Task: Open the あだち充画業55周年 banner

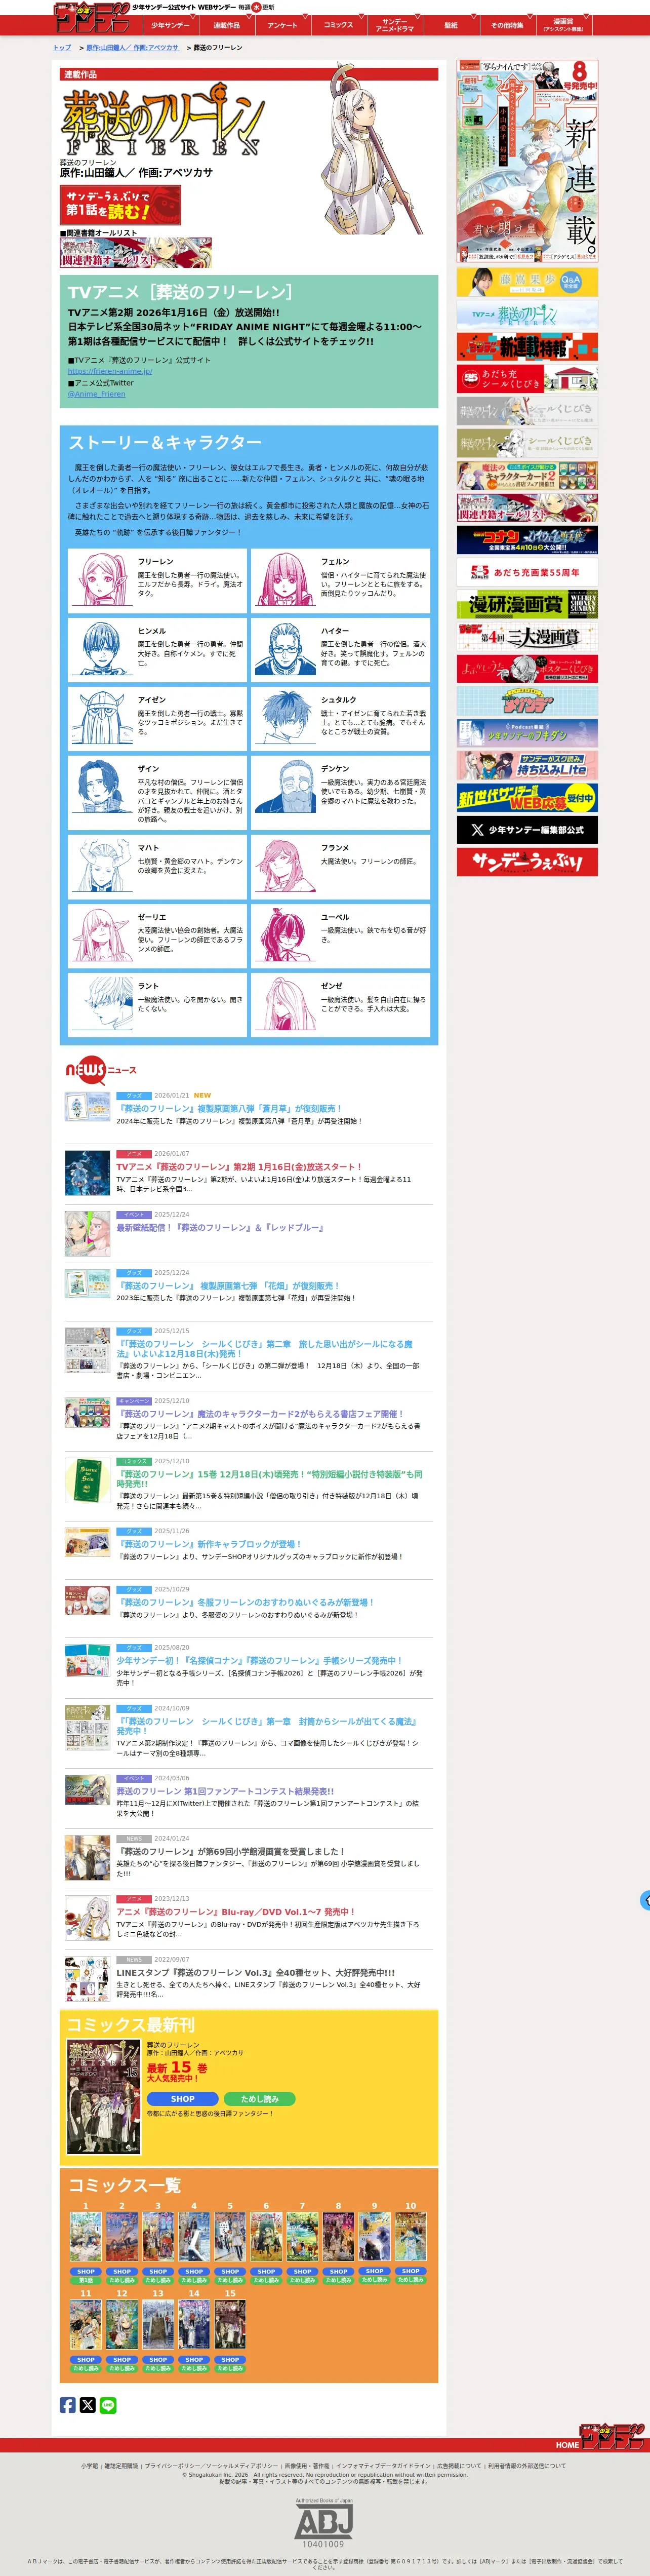Action: tap(527, 572)
